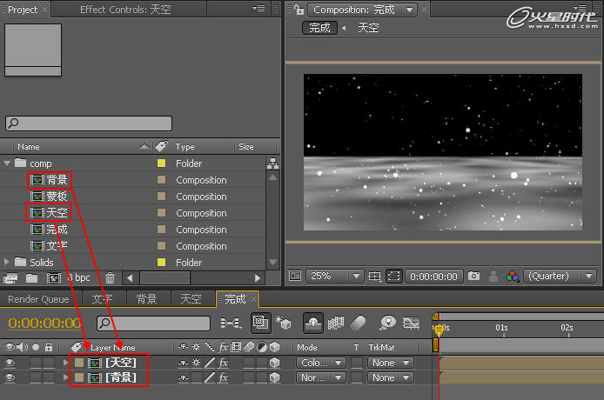Toggle the 3D layer switch on 背景 layer

(274, 377)
